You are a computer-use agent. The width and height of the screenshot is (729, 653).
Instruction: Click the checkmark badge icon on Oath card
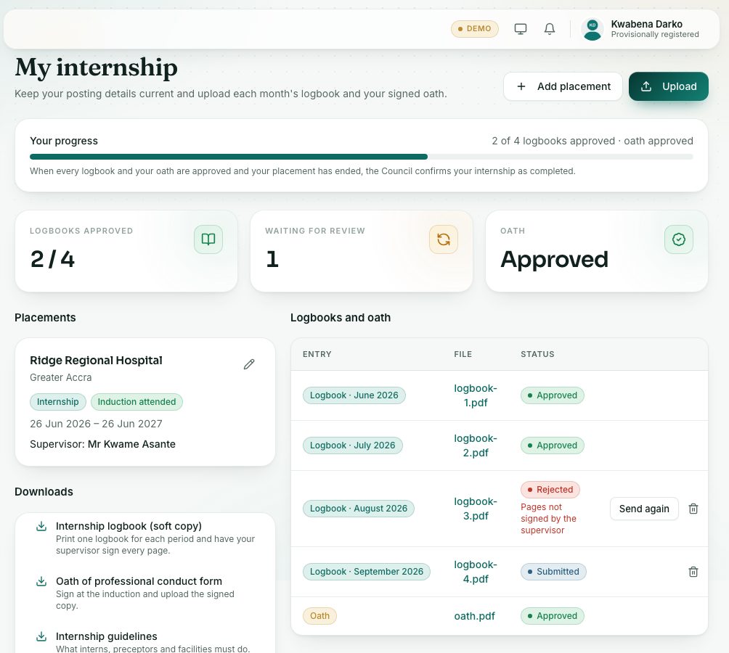click(679, 239)
